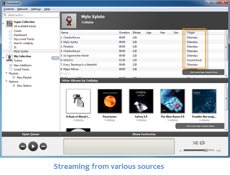Image resolution: width=230 pixels, height=175 pixels.
Task: Skip to next track
Action: [x=43, y=146]
